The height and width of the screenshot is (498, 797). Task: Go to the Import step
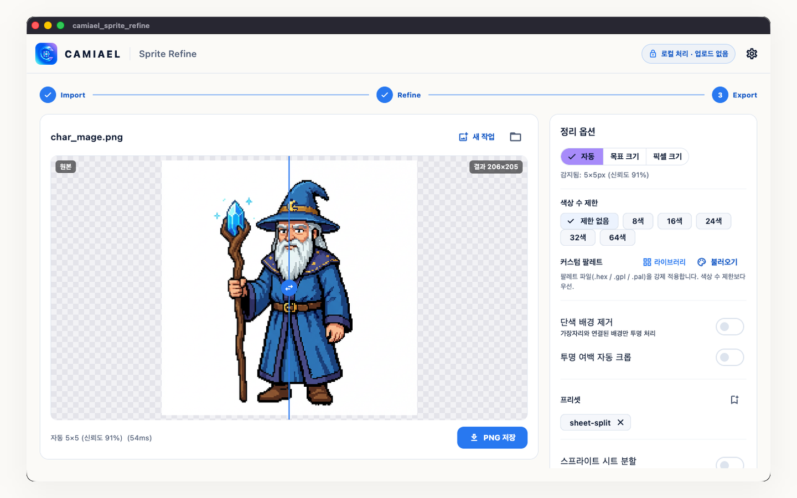click(63, 95)
